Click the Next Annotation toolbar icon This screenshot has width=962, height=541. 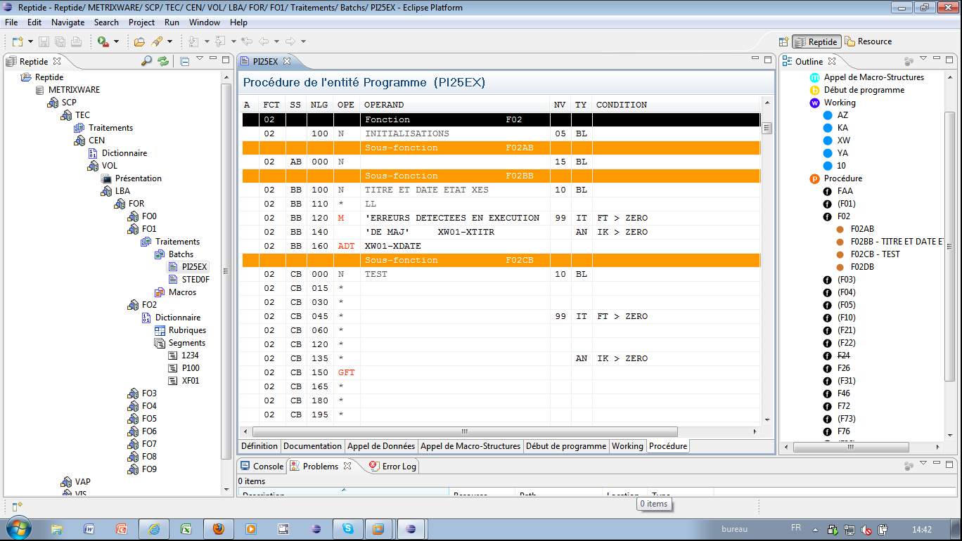pyautogui.click(x=193, y=41)
